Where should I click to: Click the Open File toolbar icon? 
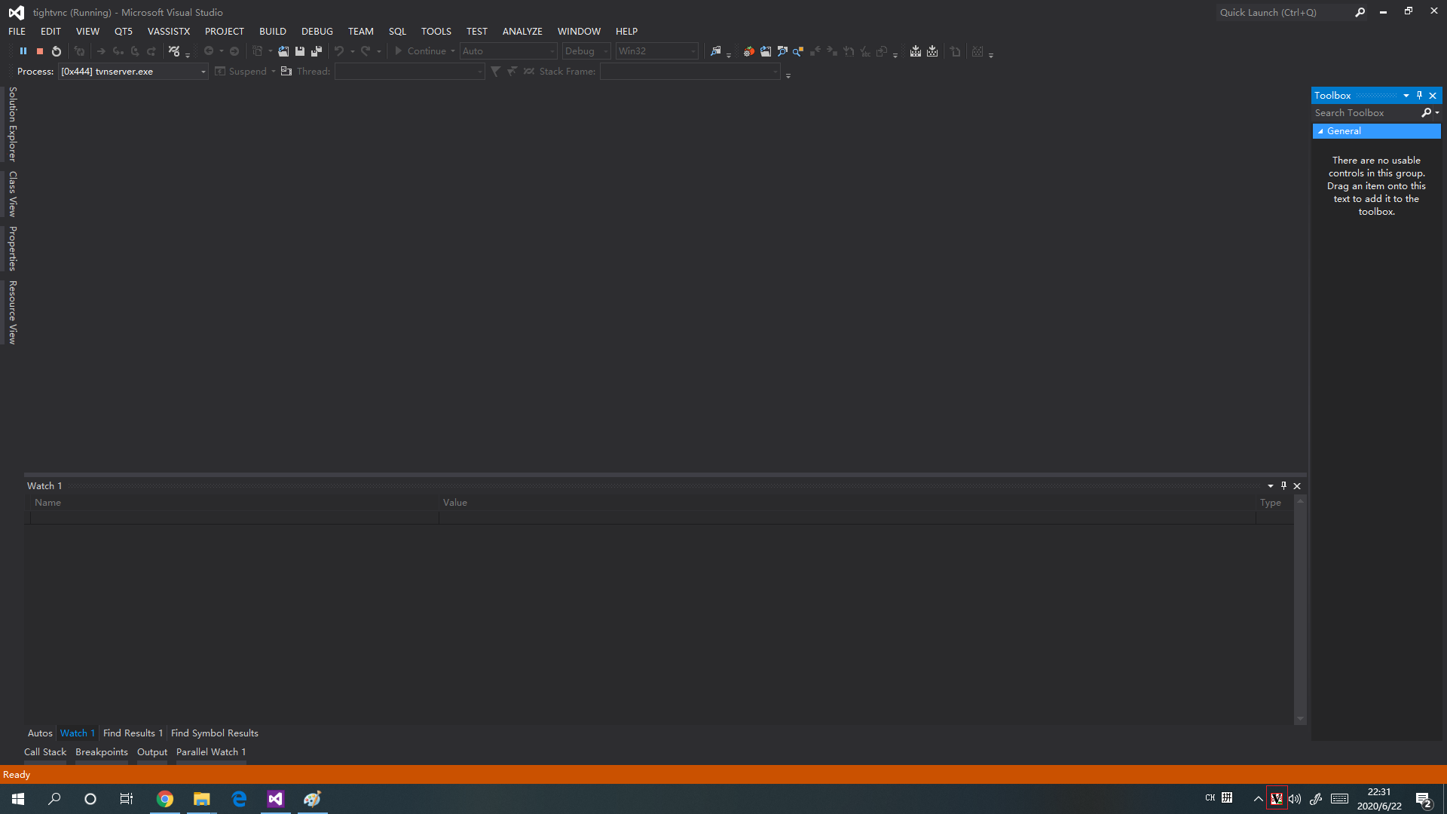point(283,51)
